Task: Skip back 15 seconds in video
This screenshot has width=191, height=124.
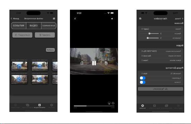Action: (82, 63)
